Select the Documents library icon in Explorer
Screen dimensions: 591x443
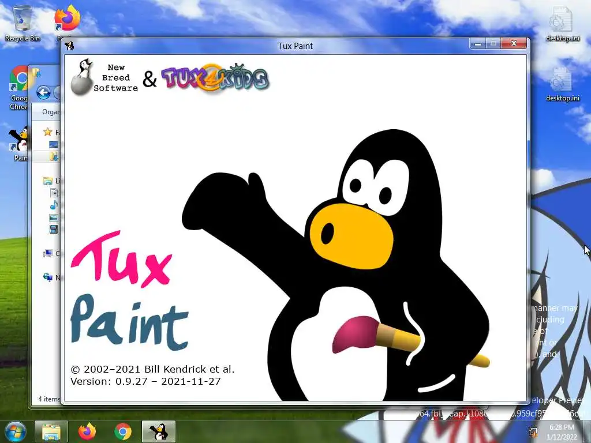pyautogui.click(x=54, y=193)
